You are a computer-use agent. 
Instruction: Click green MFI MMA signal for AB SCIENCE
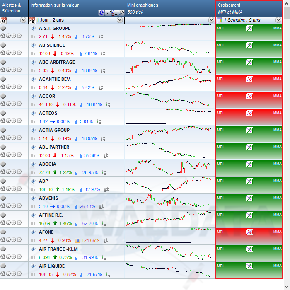pyautogui.click(x=249, y=49)
